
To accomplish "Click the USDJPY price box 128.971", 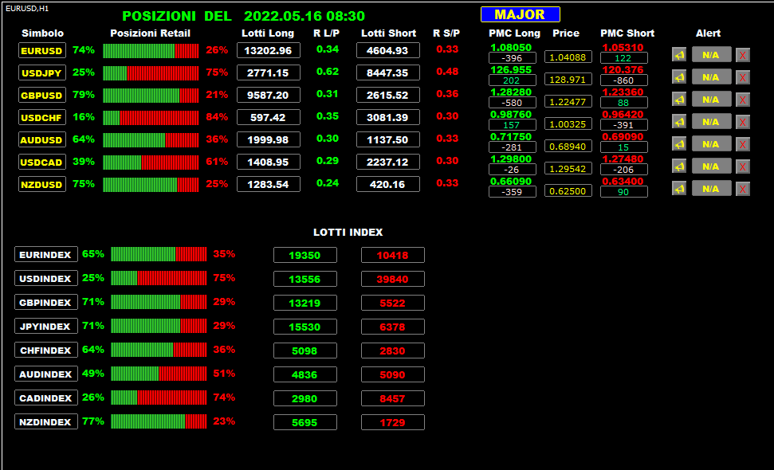I will coord(568,79).
